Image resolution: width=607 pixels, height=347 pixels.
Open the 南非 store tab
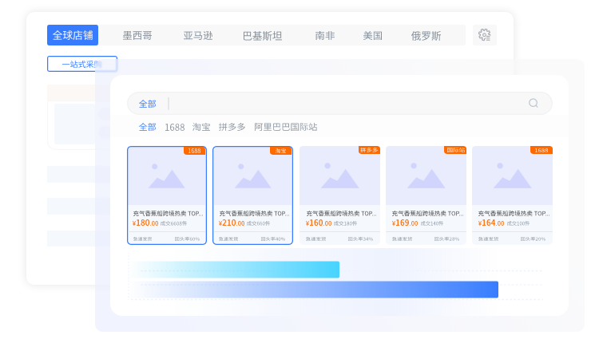[324, 36]
